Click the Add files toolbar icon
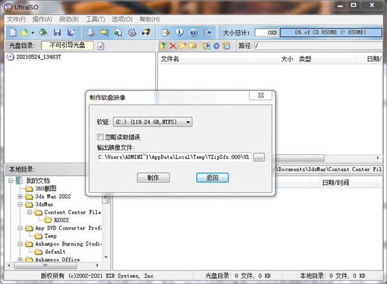This screenshot has height=284, width=387. click(166, 33)
